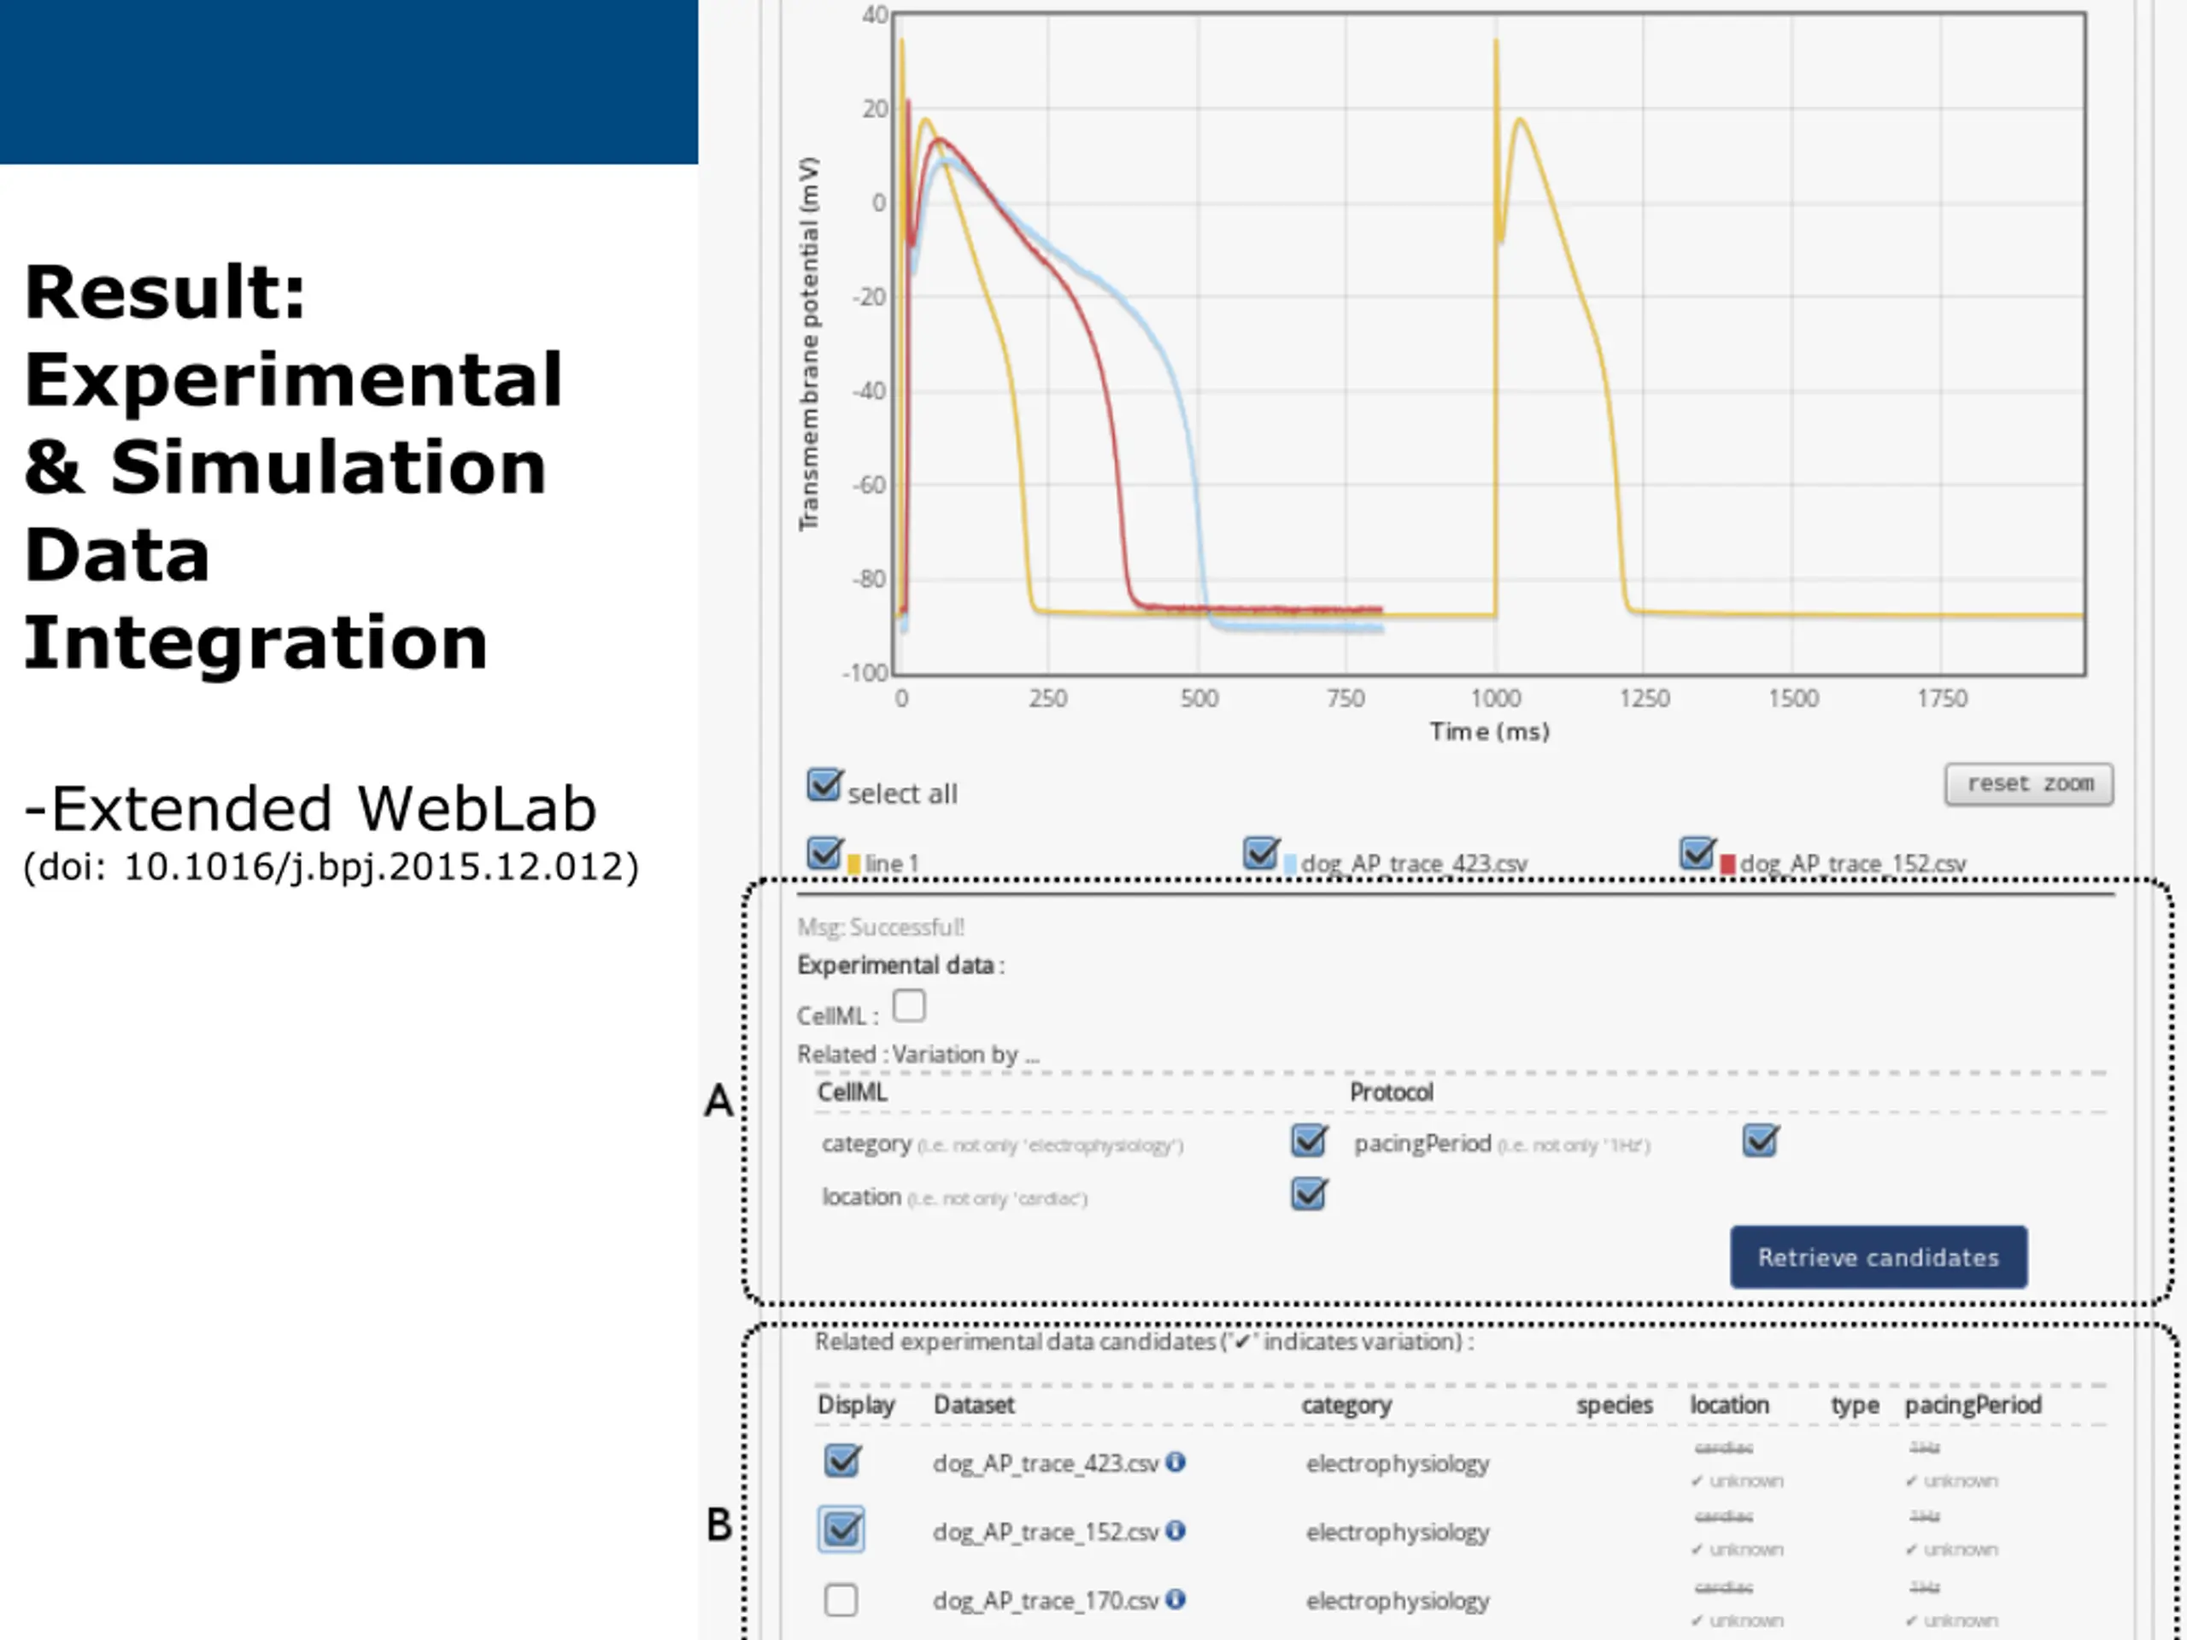Click the dog_AP_trace_152.csv dataset name in table

(x=1046, y=1533)
